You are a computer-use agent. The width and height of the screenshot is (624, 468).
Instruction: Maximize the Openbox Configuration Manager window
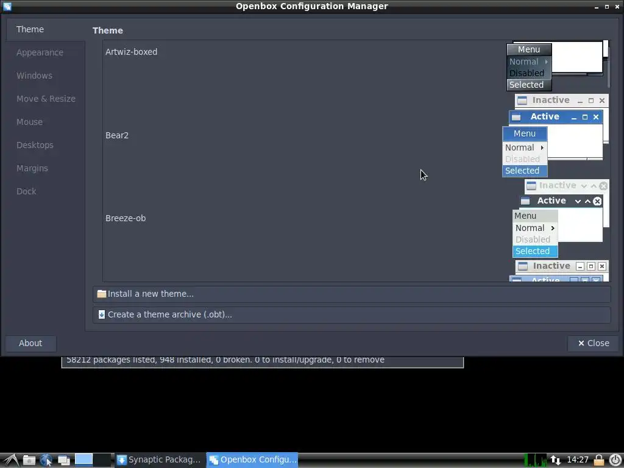coord(607,7)
